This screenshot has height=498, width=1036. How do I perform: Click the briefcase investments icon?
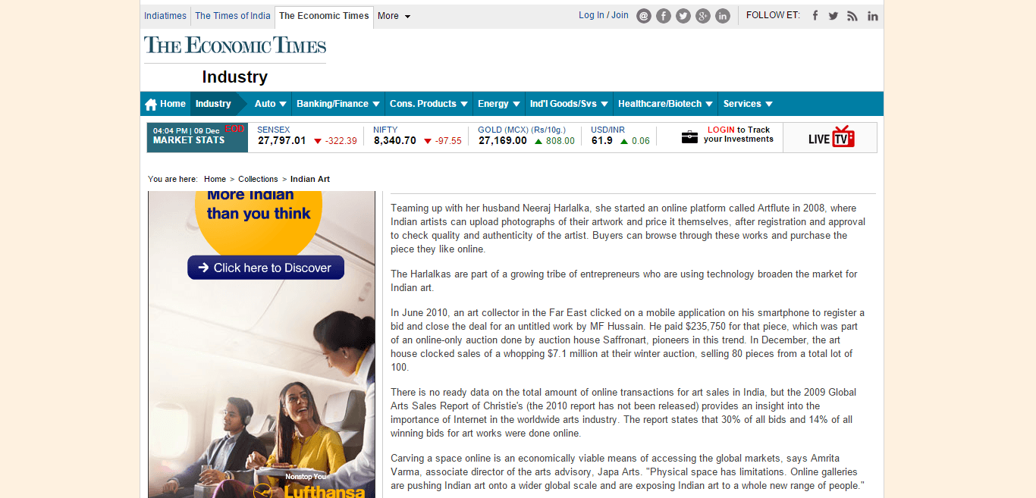coord(689,137)
